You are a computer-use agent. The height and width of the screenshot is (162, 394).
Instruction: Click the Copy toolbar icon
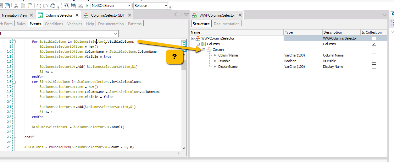click(23, 6)
